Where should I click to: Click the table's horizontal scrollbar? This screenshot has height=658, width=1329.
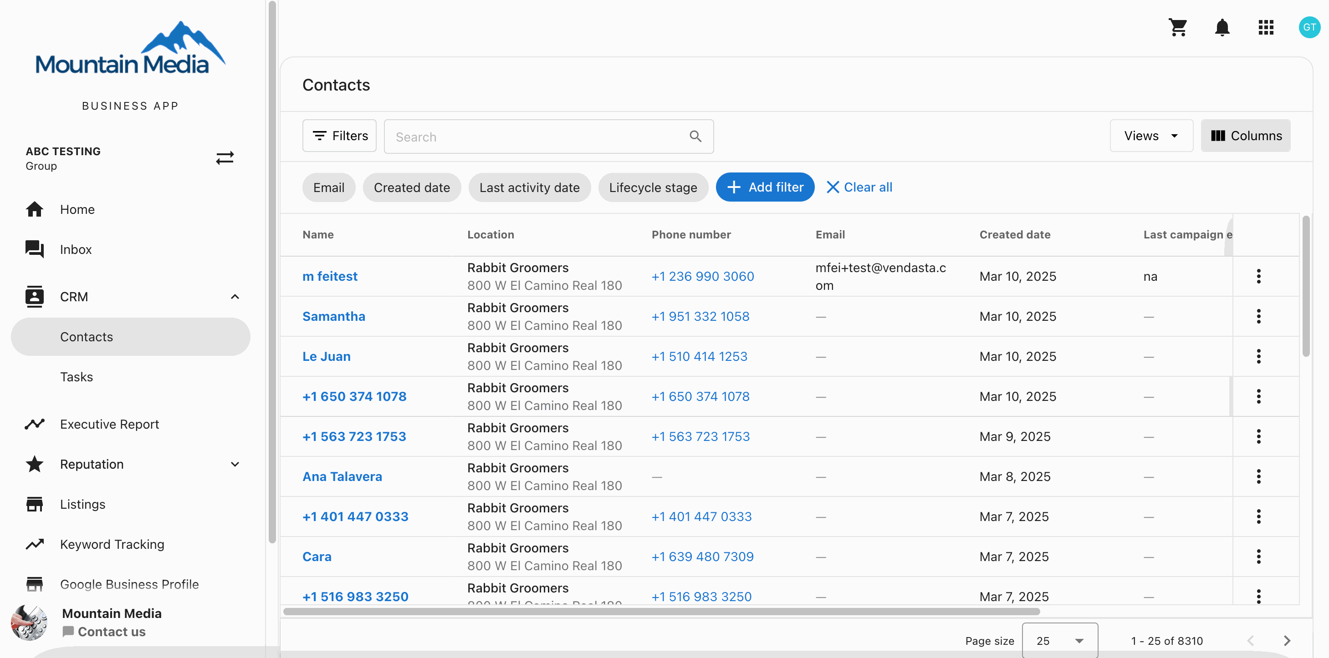[661, 612]
